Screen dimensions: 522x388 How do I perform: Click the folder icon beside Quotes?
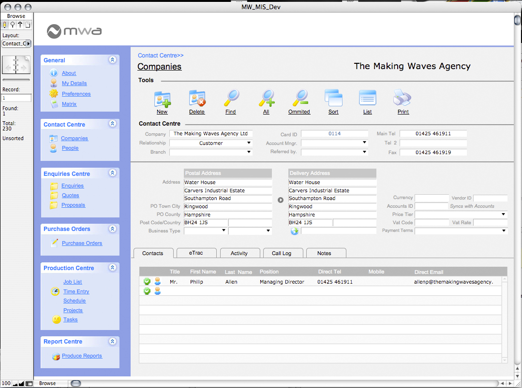coord(54,196)
